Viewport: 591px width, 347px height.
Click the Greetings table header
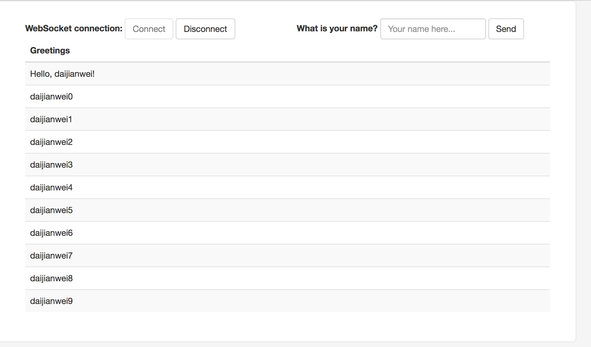[50, 50]
